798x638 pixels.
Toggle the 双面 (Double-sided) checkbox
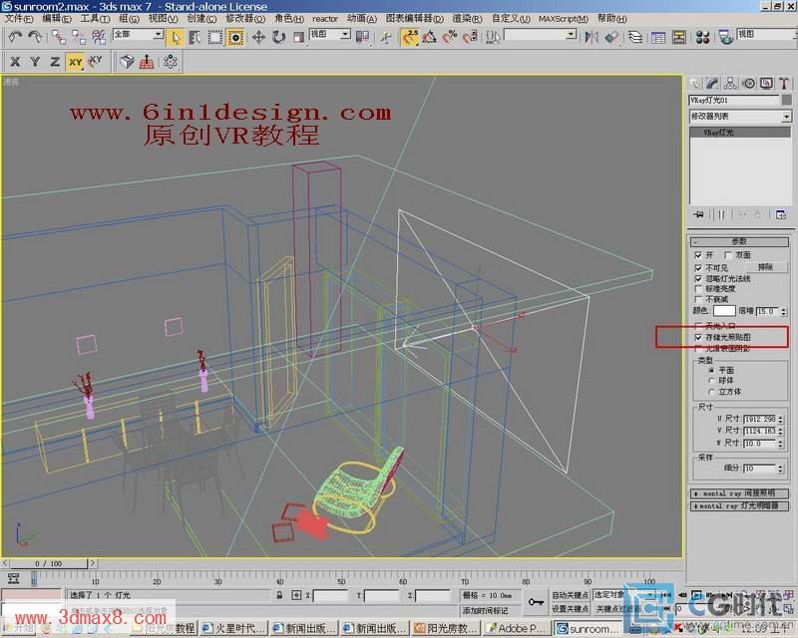click(728, 255)
